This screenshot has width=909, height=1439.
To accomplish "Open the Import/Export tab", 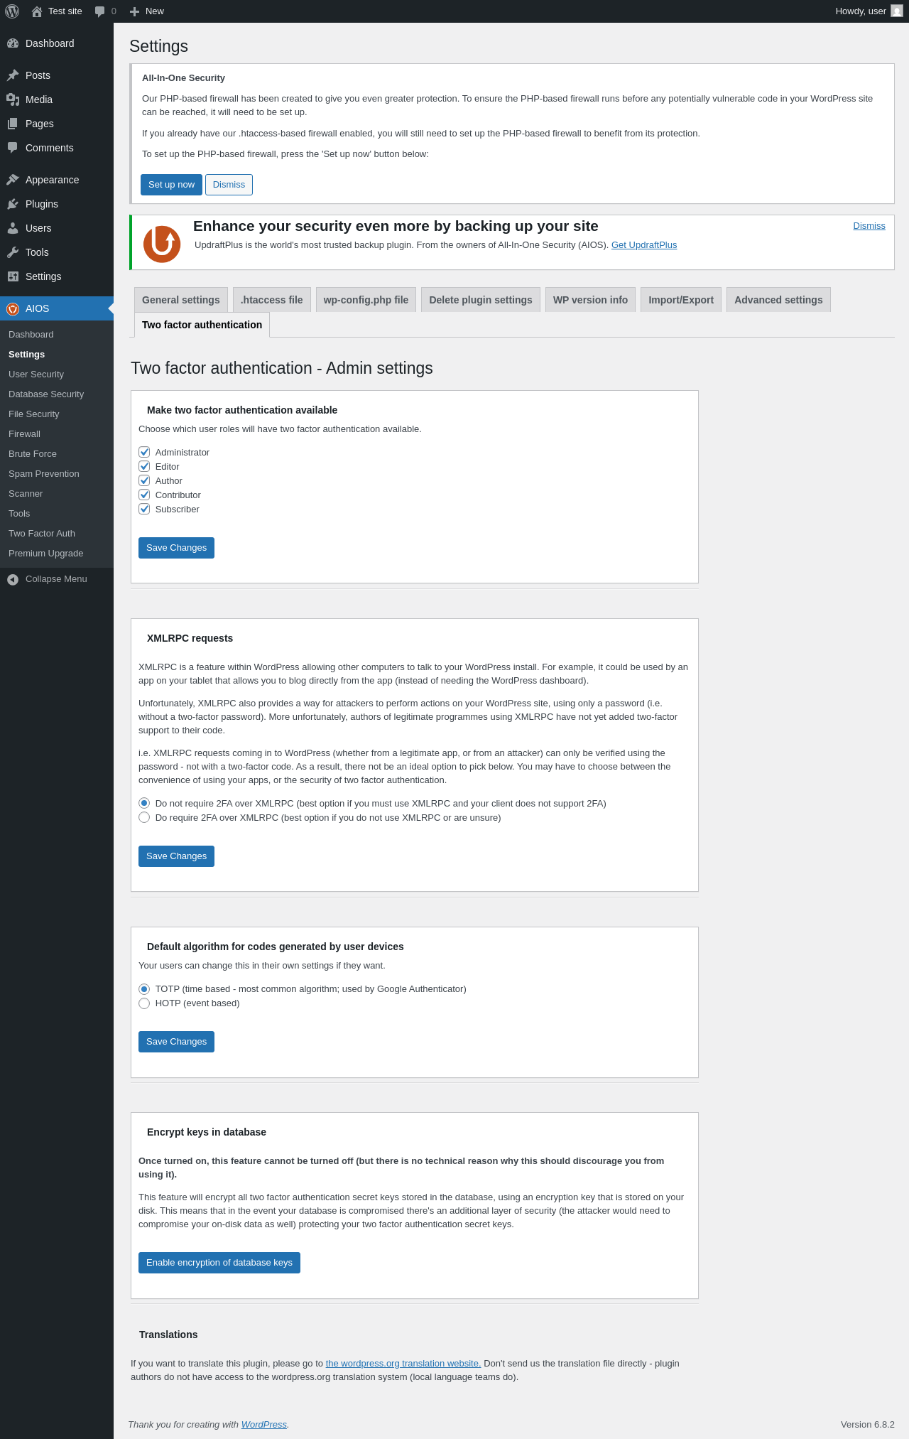I will pos(681,300).
